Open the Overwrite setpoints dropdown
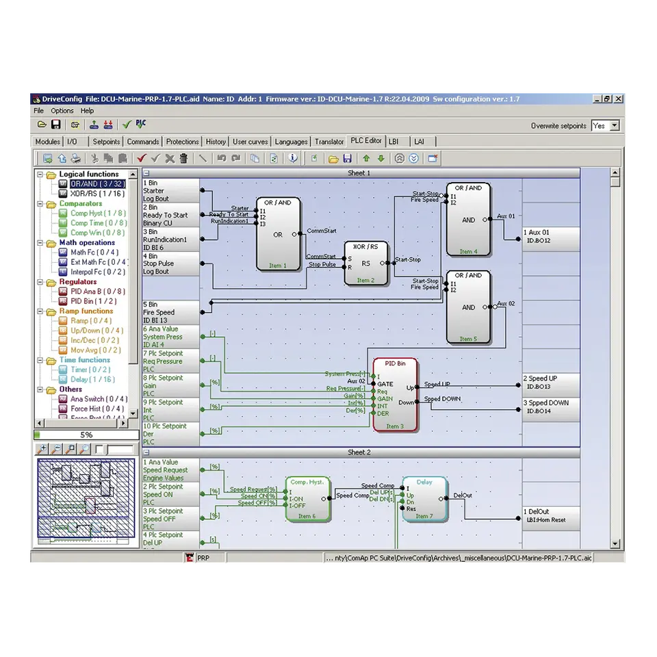 pos(615,126)
